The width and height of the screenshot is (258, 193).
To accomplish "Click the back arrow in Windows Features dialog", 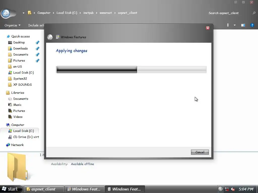I will (x=50, y=37).
